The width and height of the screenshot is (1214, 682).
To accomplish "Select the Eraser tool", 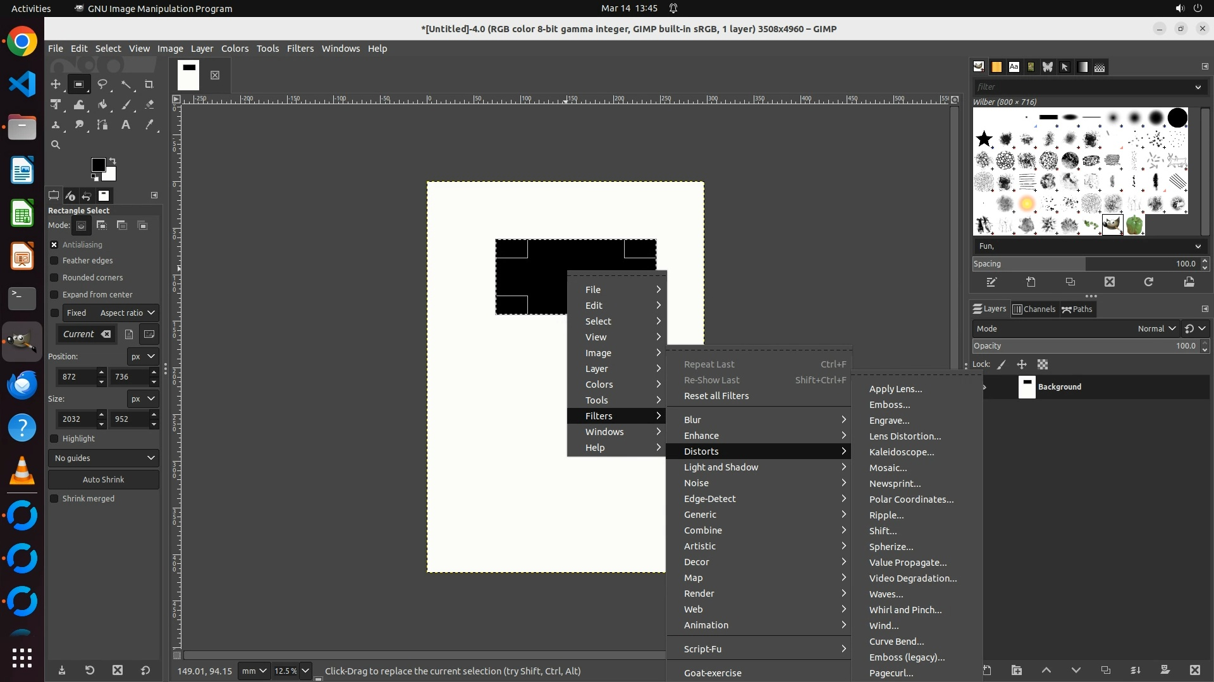I will tap(149, 105).
